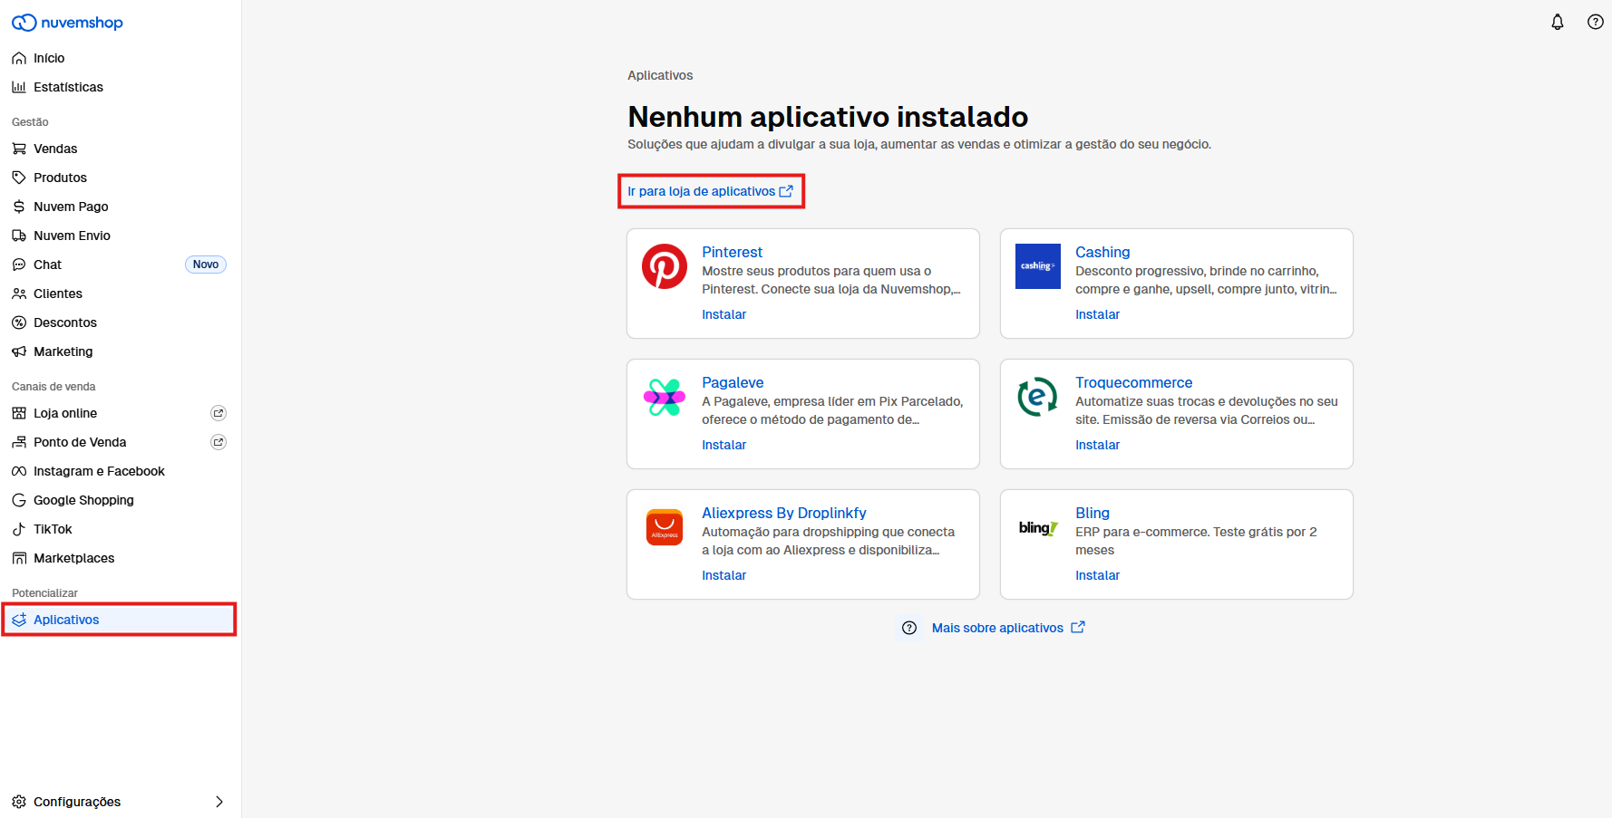Click Aplicativos breadcrumb text
The image size is (1612, 818).
click(x=660, y=75)
